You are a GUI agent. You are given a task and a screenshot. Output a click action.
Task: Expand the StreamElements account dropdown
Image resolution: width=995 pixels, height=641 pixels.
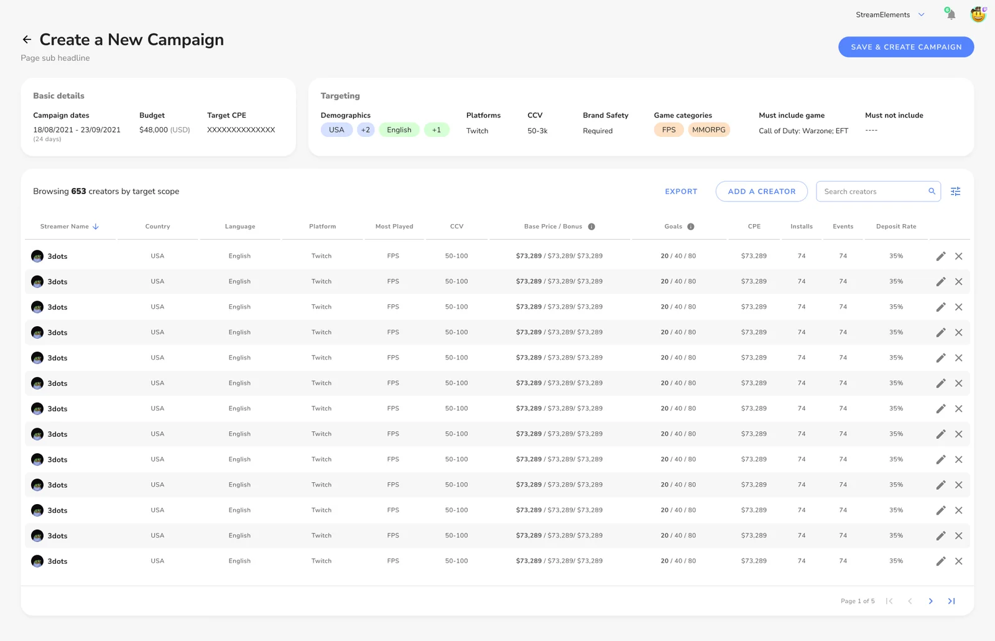pyautogui.click(x=922, y=15)
